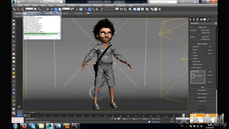The width and height of the screenshot is (229, 129).
Task: Select the Move tool in toolbar
Action: click(52, 9)
